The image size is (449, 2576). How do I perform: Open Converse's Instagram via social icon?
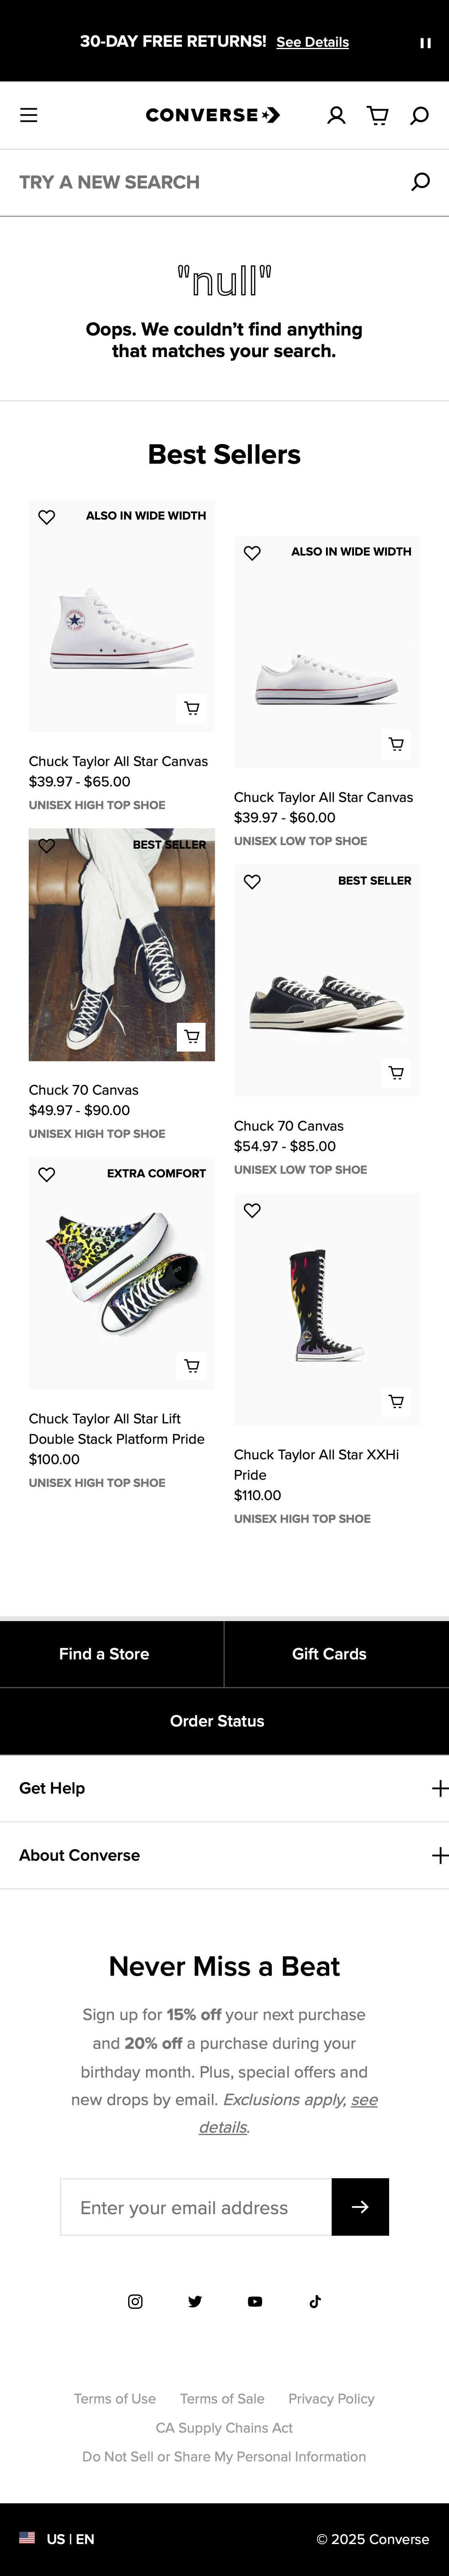click(134, 2301)
